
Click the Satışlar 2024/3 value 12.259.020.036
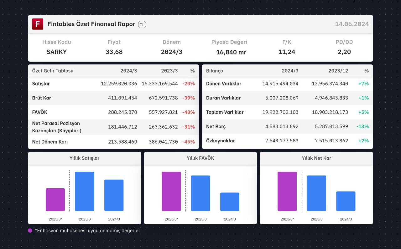(x=119, y=84)
